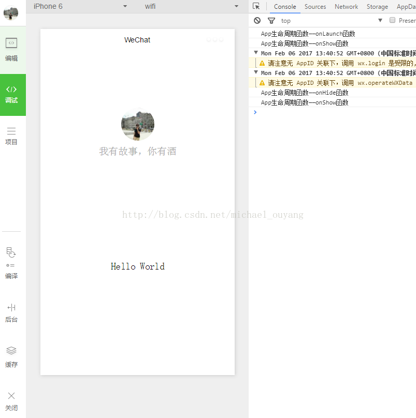The width and height of the screenshot is (416, 418).
Task: Toggle the Preserve log checkbox
Action: click(x=392, y=20)
